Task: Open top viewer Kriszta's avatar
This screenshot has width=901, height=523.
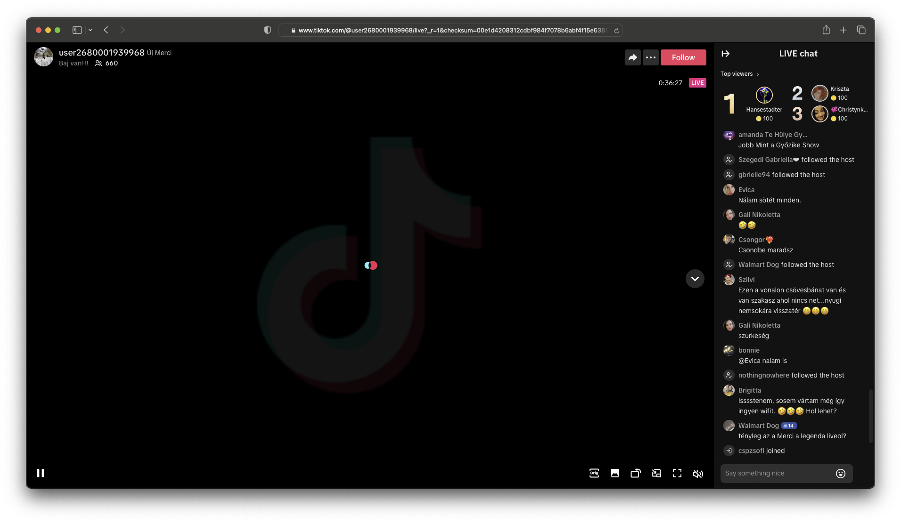Action: (820, 93)
